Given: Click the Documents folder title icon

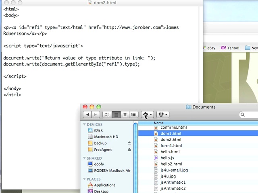Looking at the screenshot, I should [189, 107].
